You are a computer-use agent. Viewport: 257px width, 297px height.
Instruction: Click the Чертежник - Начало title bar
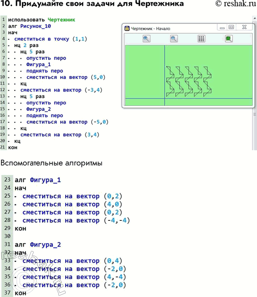172,28
